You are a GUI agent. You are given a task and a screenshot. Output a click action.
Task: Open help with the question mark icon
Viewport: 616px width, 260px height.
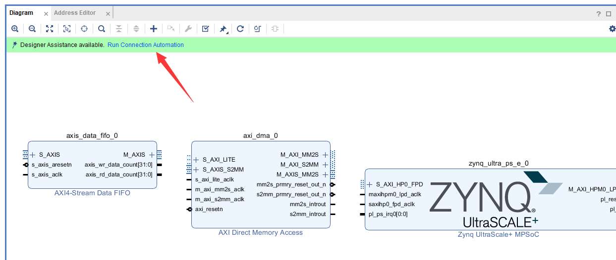coord(599,14)
